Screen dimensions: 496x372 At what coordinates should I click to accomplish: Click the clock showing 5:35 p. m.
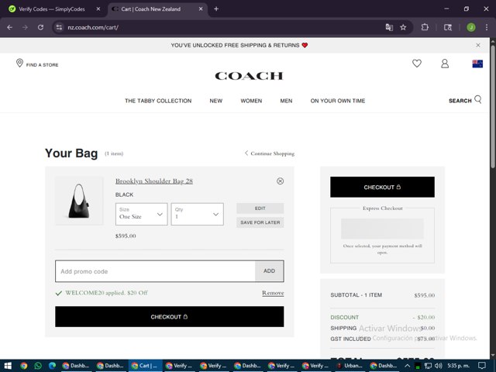click(458, 366)
